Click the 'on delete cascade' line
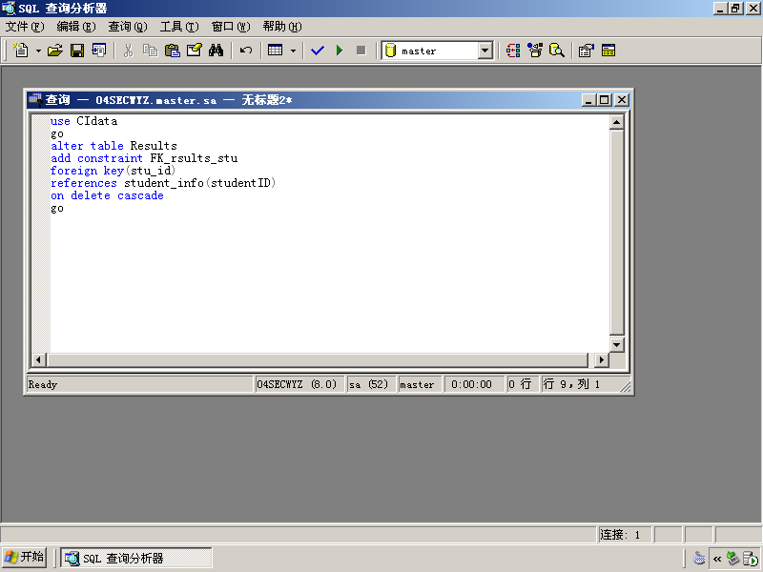 pos(107,195)
